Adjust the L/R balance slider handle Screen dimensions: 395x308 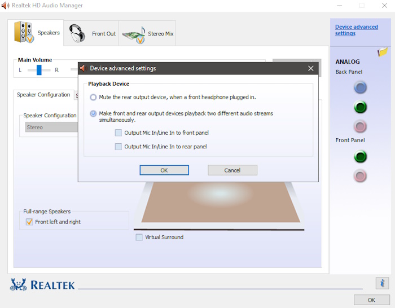pos(39,70)
